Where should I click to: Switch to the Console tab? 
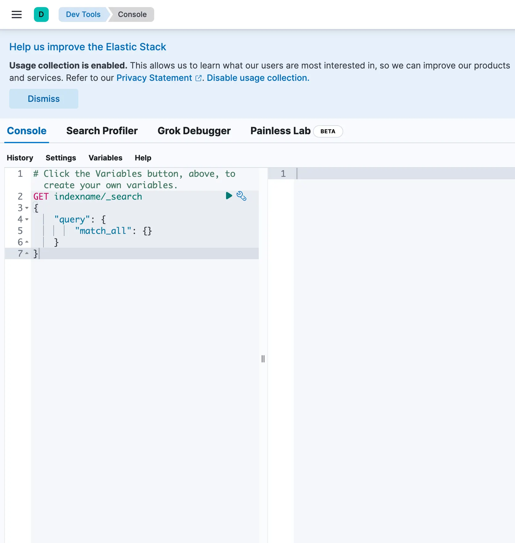pos(27,131)
